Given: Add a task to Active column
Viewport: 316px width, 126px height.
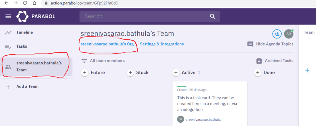Looking at the screenshot, I should tap(176, 73).
